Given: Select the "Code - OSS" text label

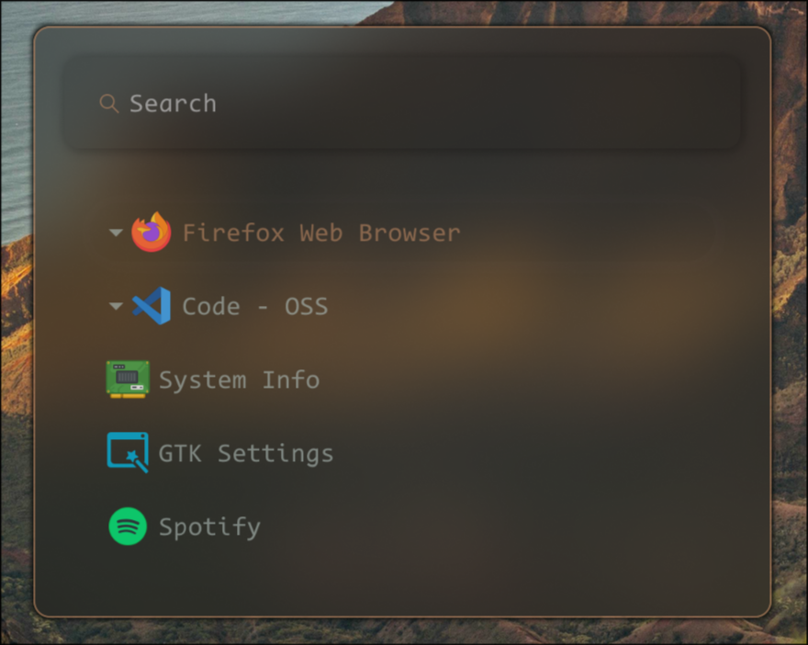Looking at the screenshot, I should tap(254, 306).
